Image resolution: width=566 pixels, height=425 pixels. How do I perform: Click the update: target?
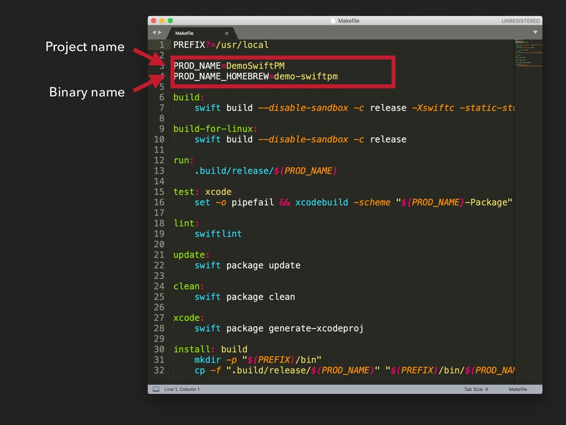point(191,255)
